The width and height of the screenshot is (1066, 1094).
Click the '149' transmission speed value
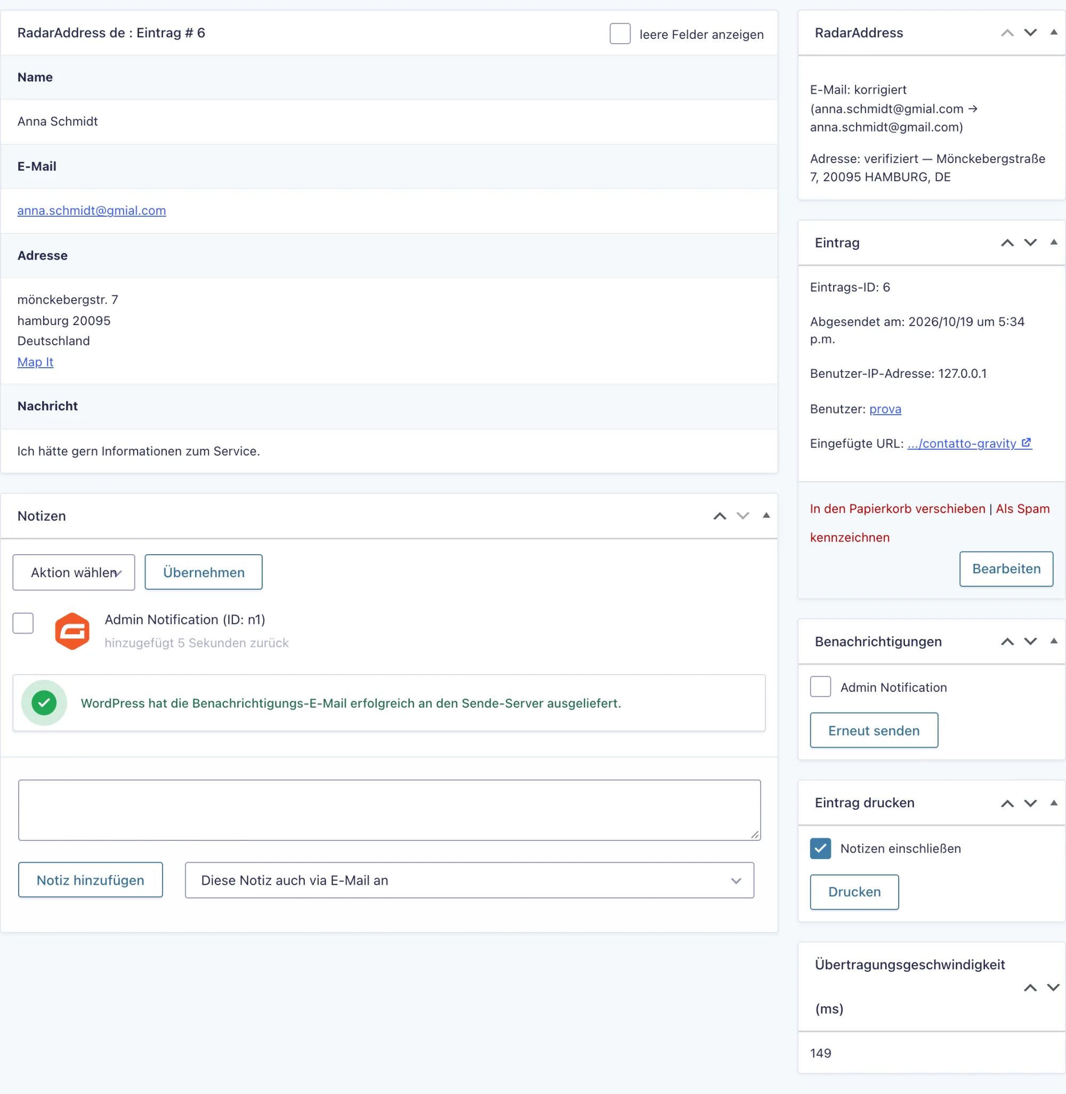(x=820, y=1052)
